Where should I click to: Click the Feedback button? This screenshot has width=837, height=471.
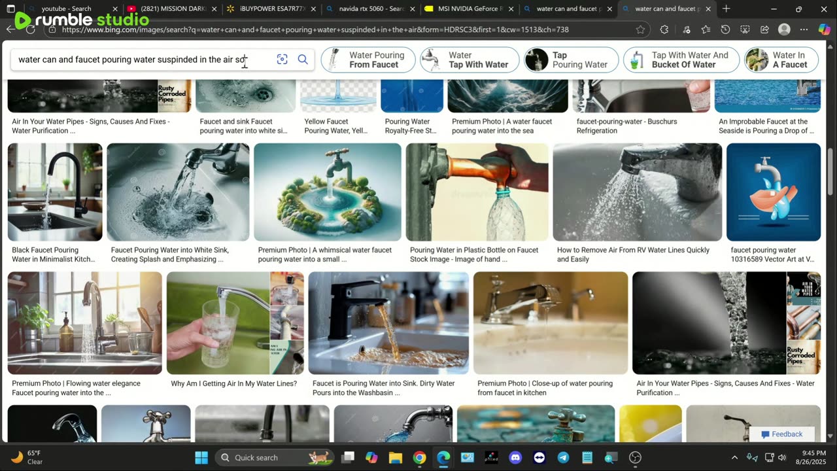coord(781,434)
